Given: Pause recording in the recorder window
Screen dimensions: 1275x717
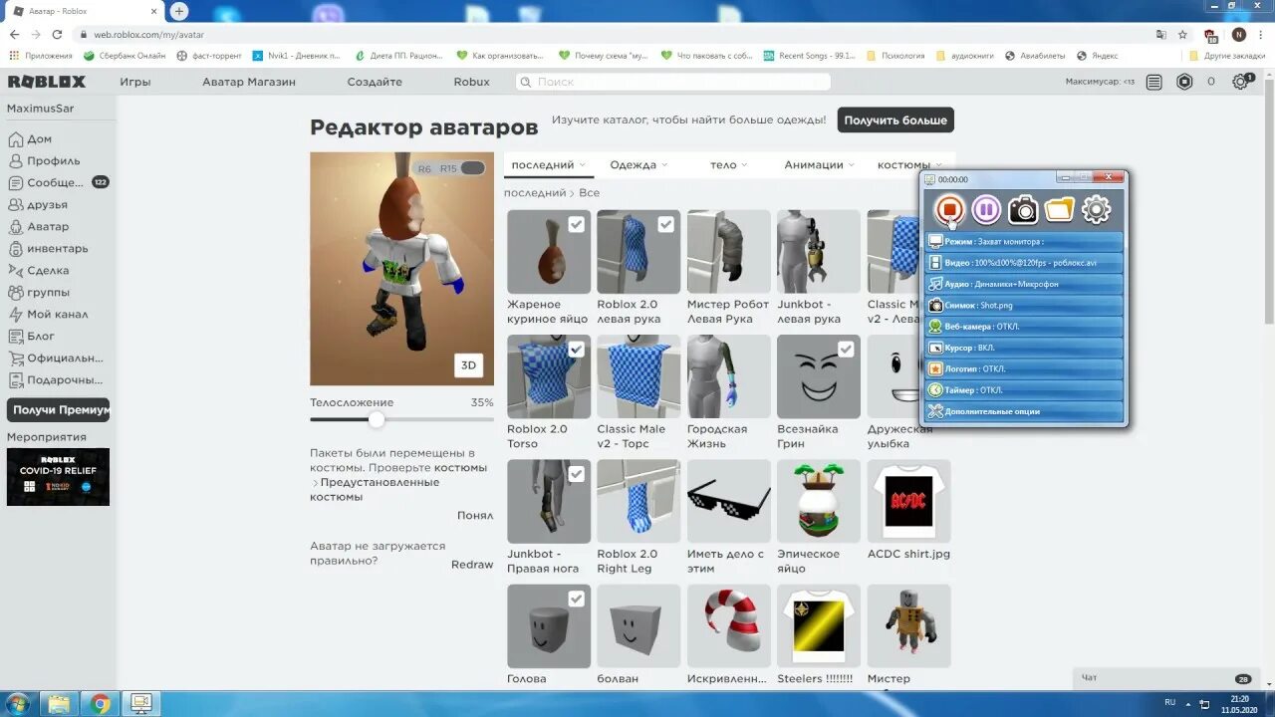Looking at the screenshot, I should 986,209.
